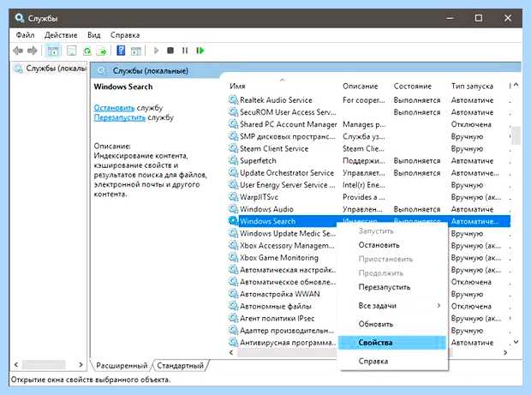531x395 pixels.
Task: Click the Back arrow toolbar icon
Action: coord(18,51)
